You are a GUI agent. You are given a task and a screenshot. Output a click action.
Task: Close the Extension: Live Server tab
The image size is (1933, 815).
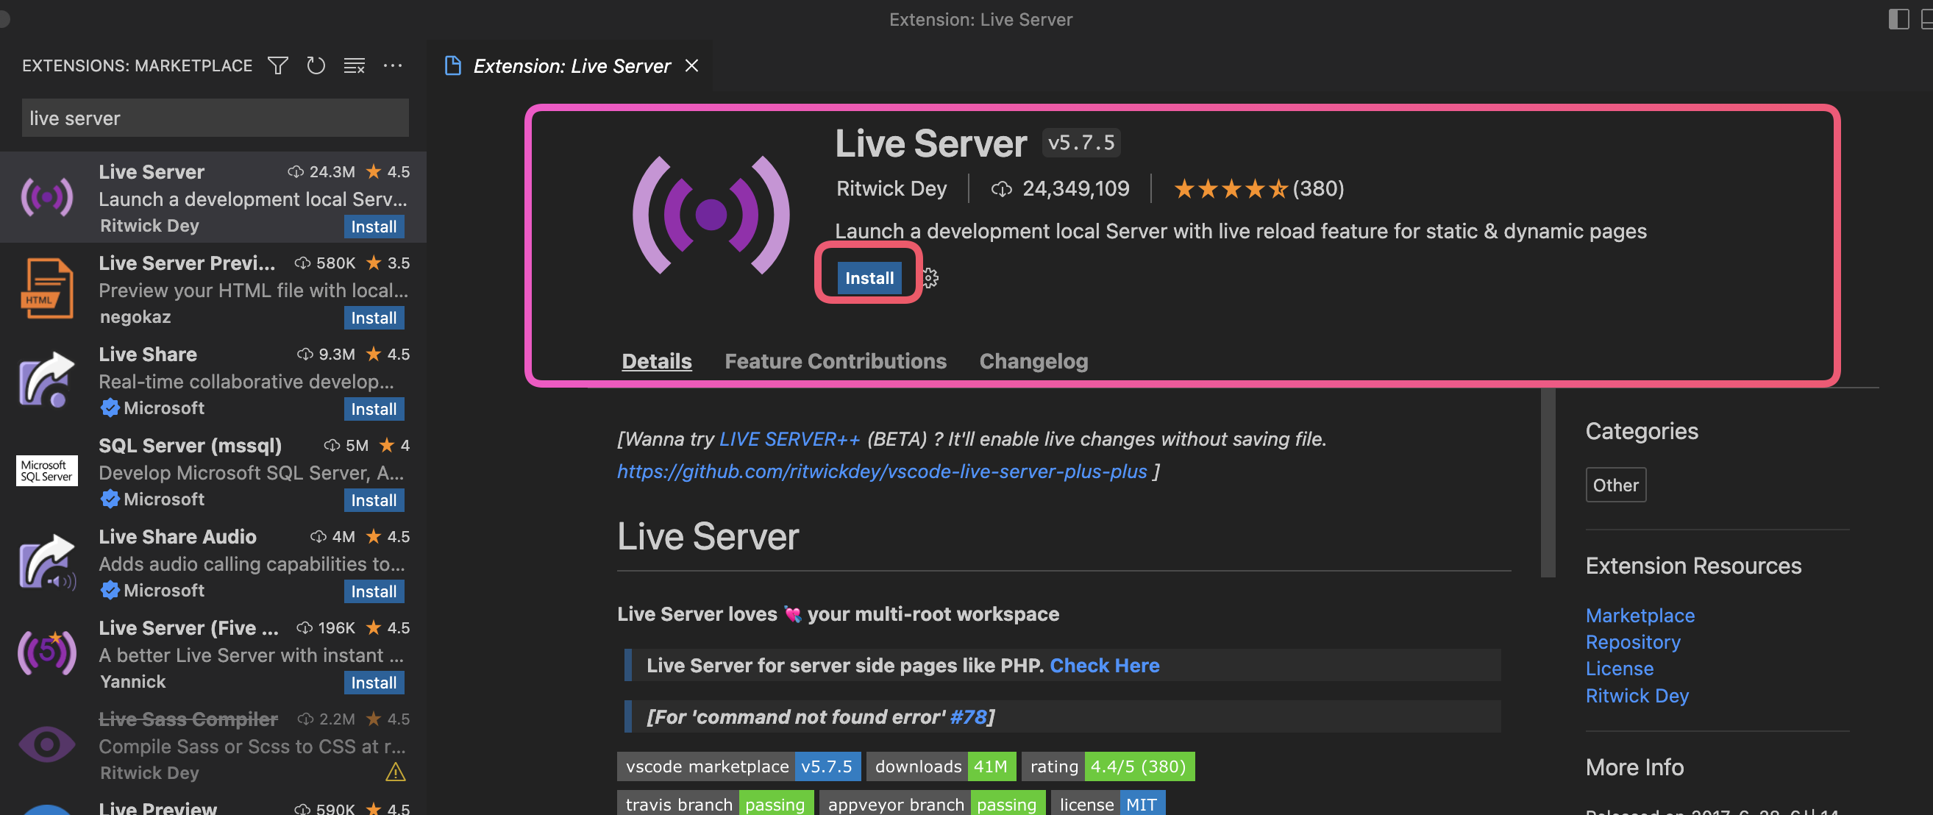692,66
